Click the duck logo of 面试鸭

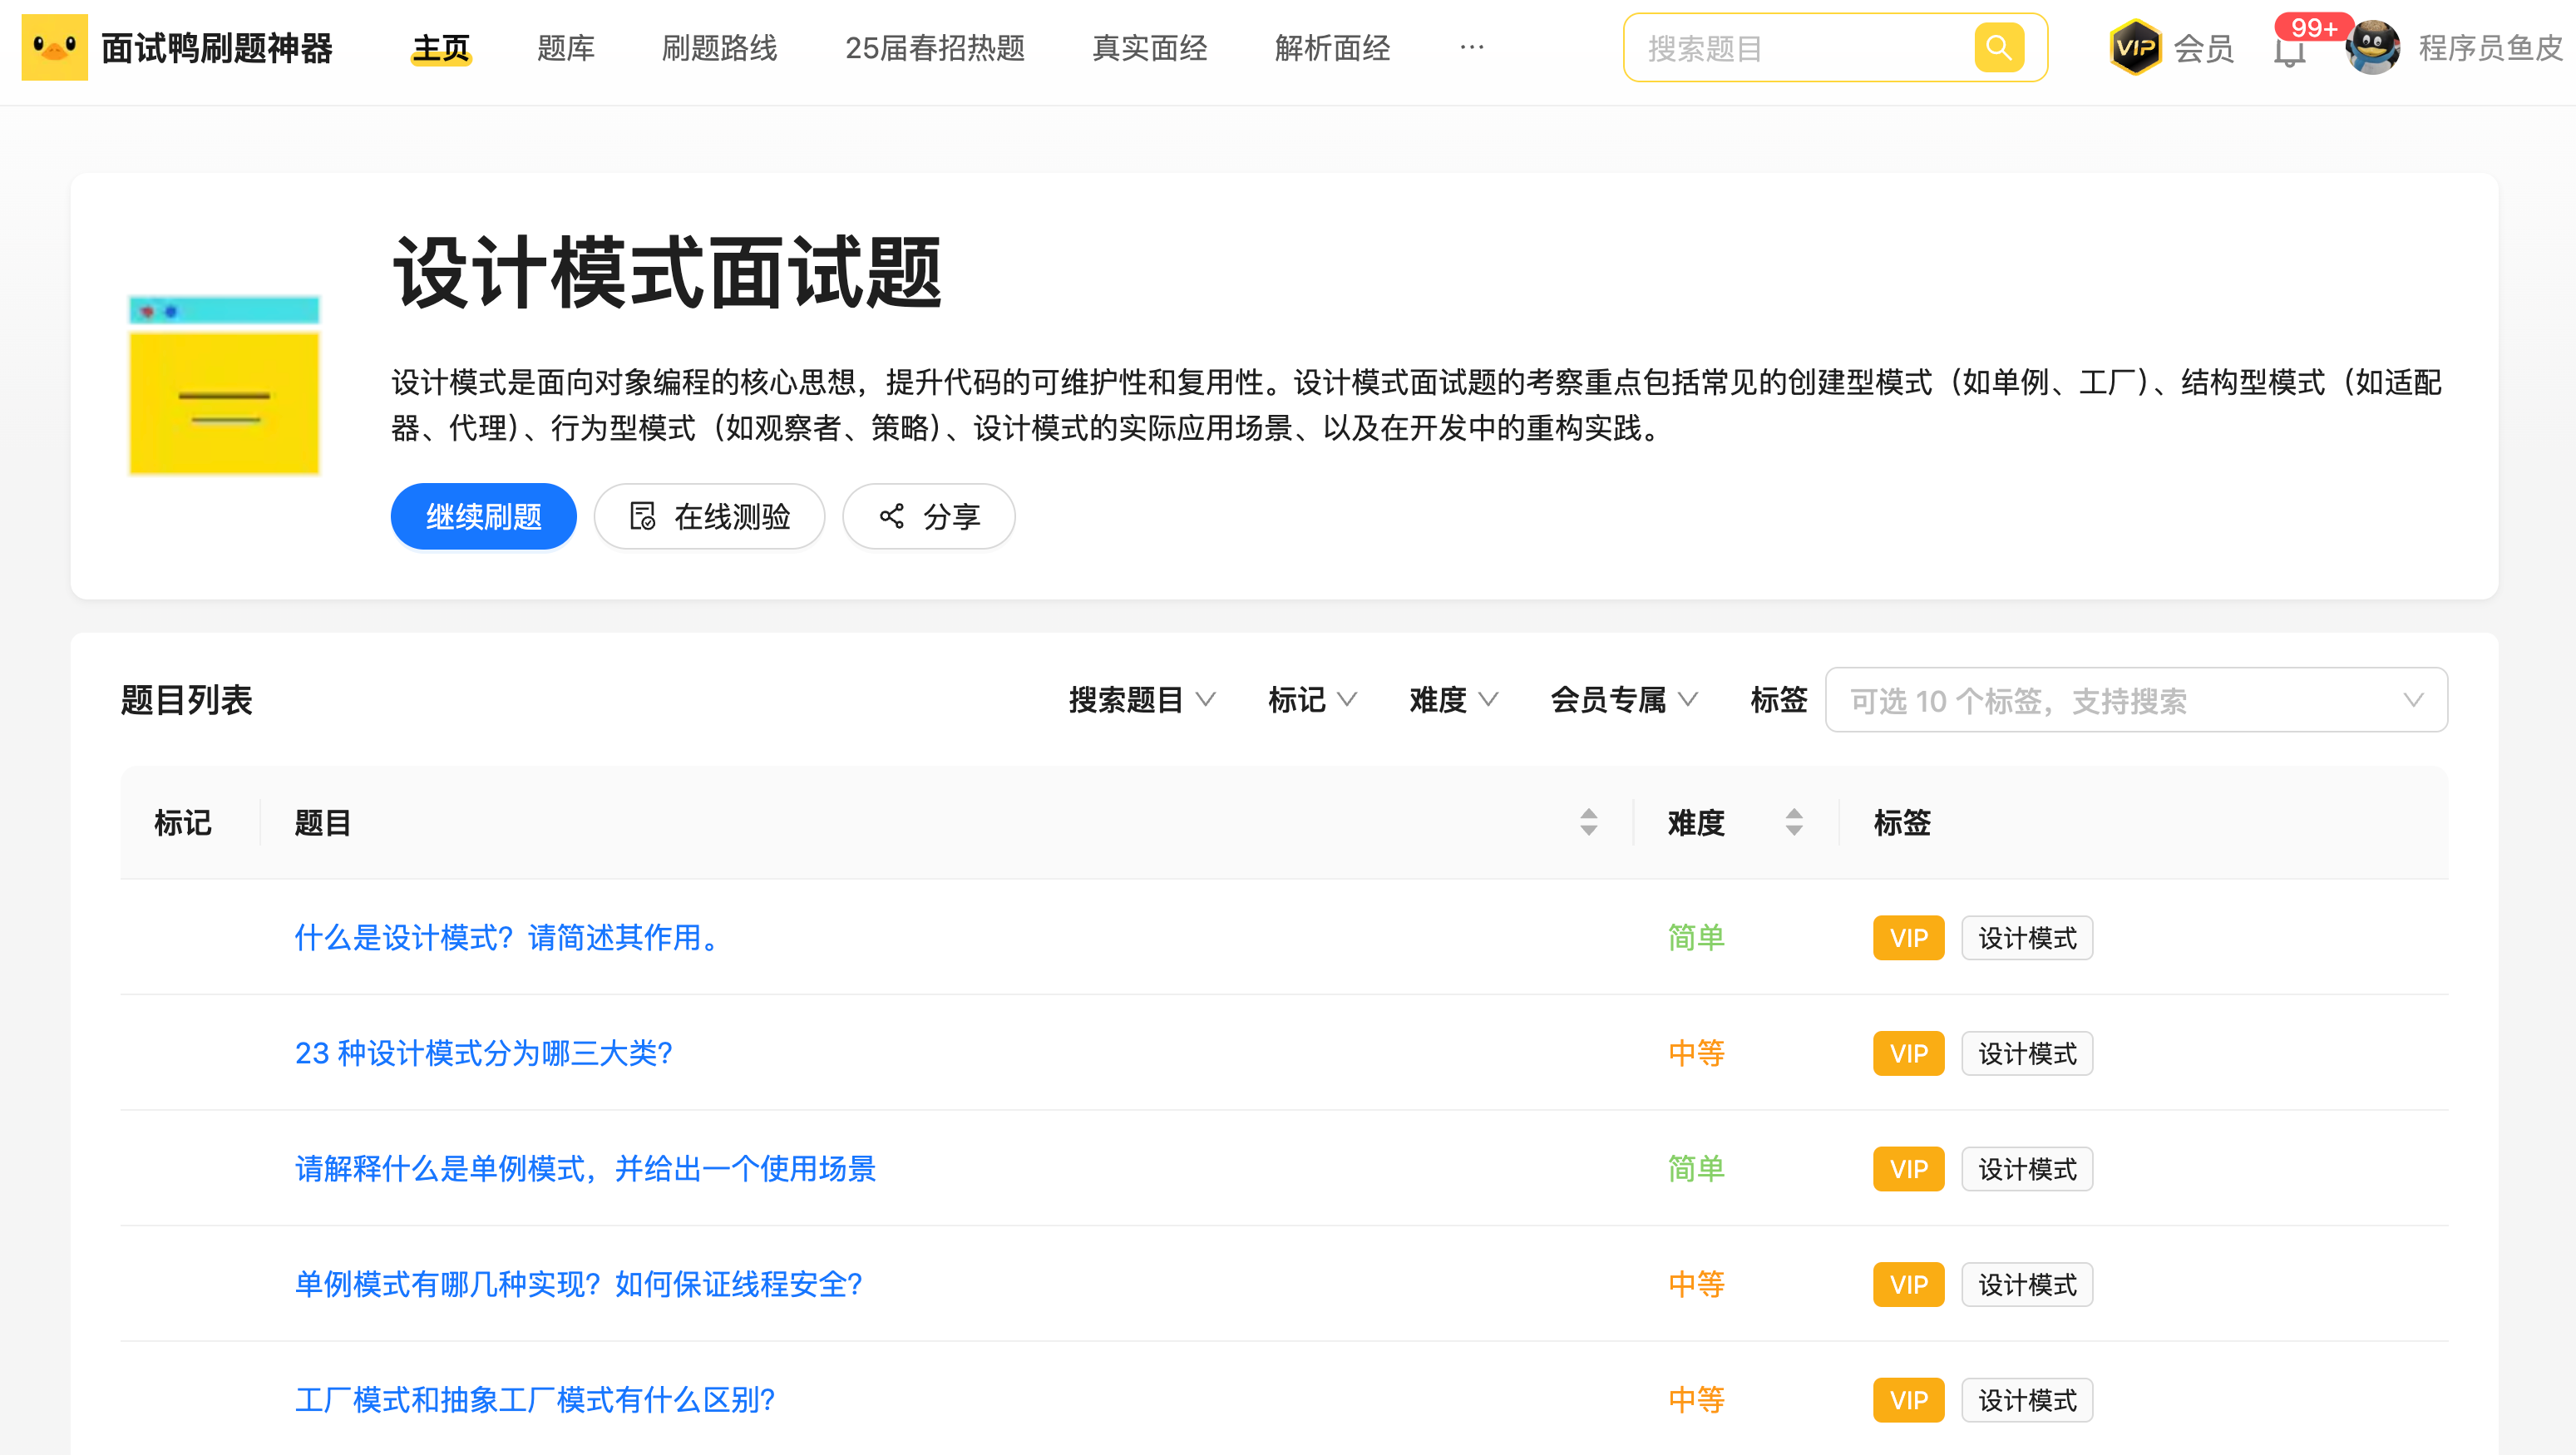pos(54,47)
